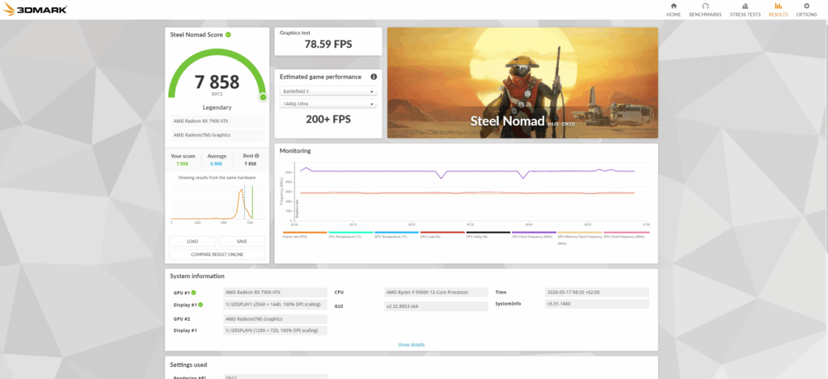Image resolution: width=828 pixels, height=379 pixels.
Task: Toggle the GPU Temperature blue legend
Action: (x=396, y=234)
